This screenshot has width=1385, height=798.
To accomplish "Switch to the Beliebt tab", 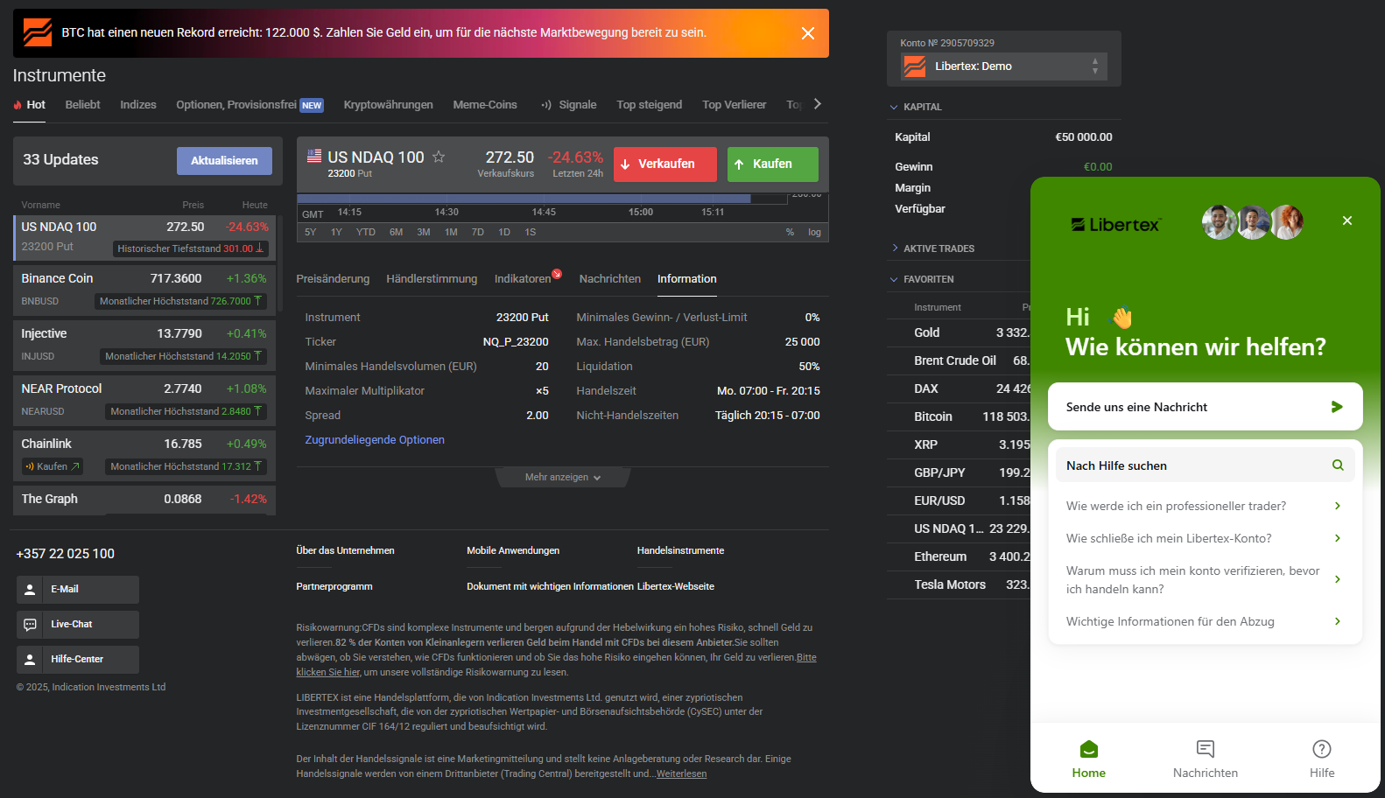I will (82, 105).
